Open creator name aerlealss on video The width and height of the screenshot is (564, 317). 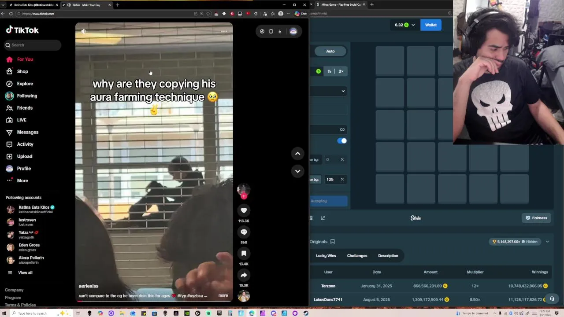(x=89, y=286)
